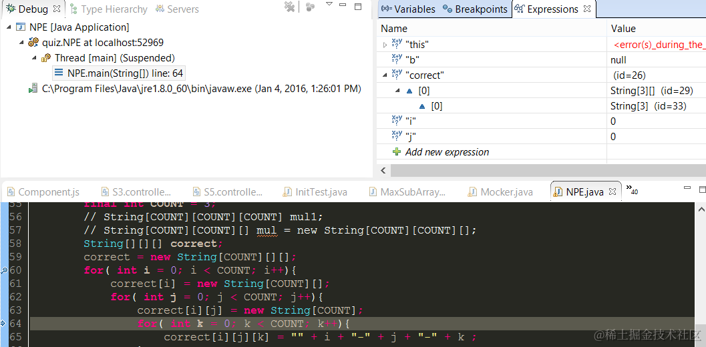The height and width of the screenshot is (347, 706).
Task: Minimize the editor area
Action: coord(687,188)
